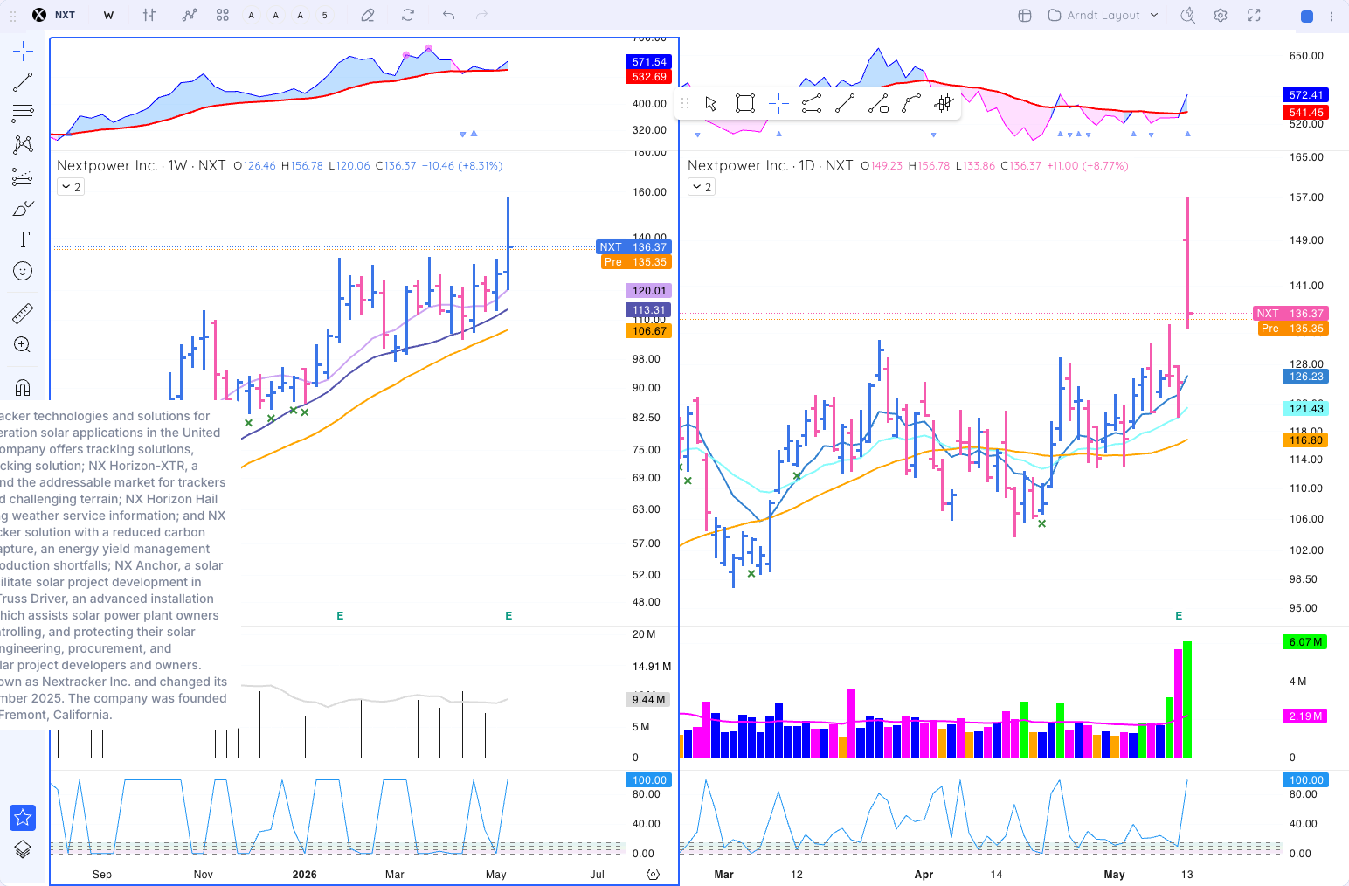This screenshot has height=886, width=1349.
Task: Click the weekly chart time axis settings gear
Action: pyautogui.click(x=653, y=874)
